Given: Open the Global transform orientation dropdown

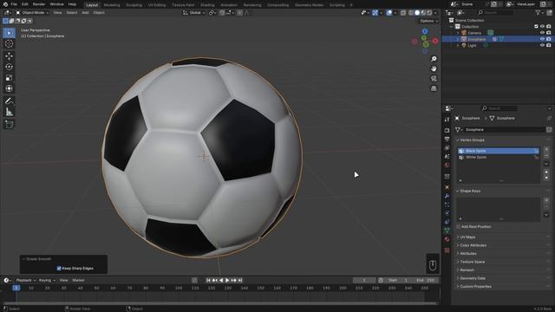Looking at the screenshot, I should 194,13.
